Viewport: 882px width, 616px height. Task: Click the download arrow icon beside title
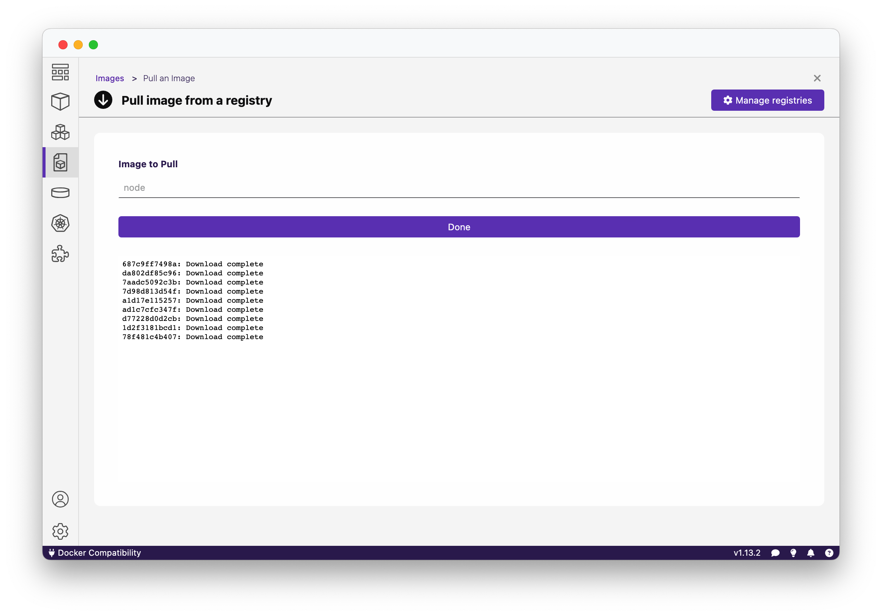click(x=103, y=100)
